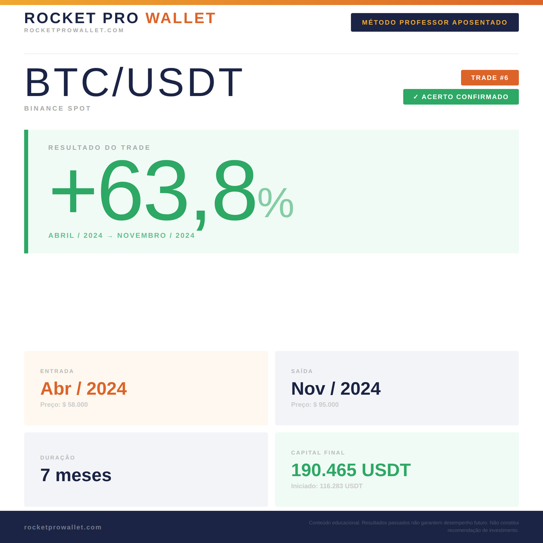The image size is (543, 543).
Task: Click the Iniciado: 116.283 USDT text
Action: pyautogui.click(x=327, y=486)
